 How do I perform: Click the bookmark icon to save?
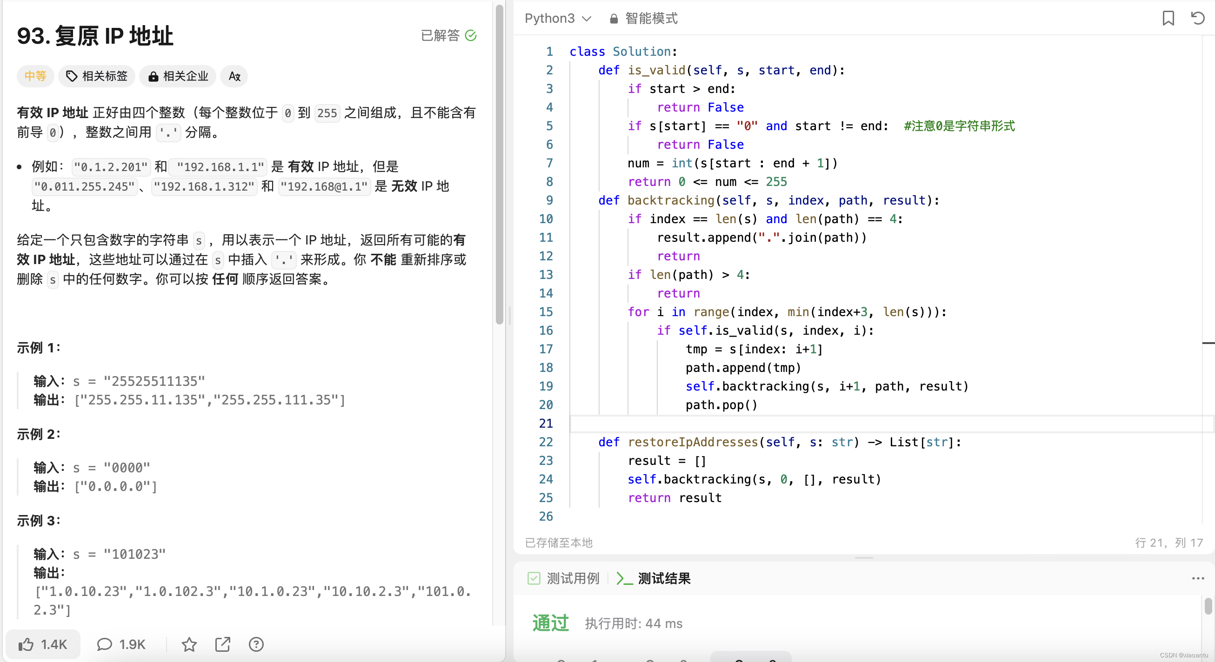[x=1168, y=18]
